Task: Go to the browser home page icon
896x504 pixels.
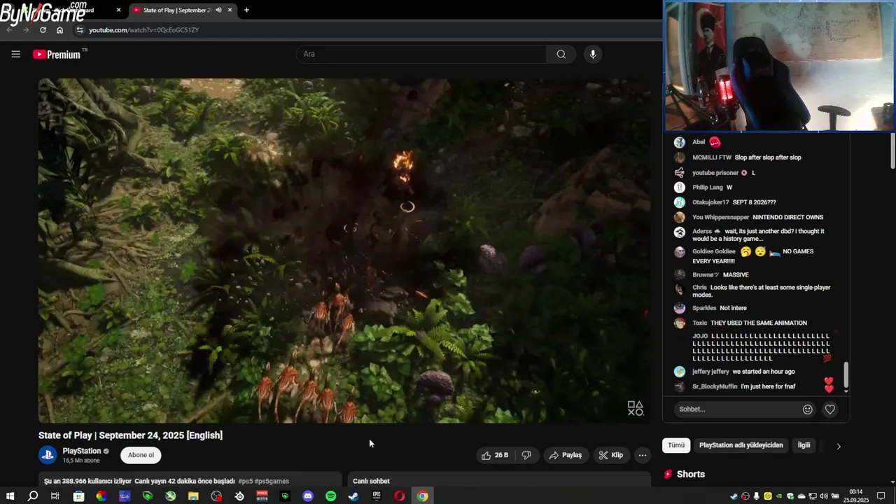Action: pos(59,30)
